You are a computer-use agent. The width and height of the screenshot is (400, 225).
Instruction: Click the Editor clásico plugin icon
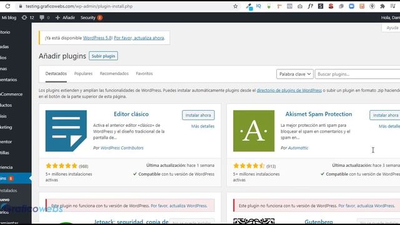pos(66,131)
